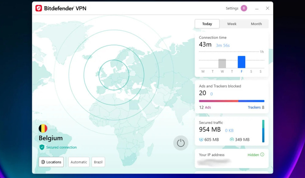Minimize the Bitdefender VPN window
The height and width of the screenshot is (178, 305).
click(x=257, y=9)
